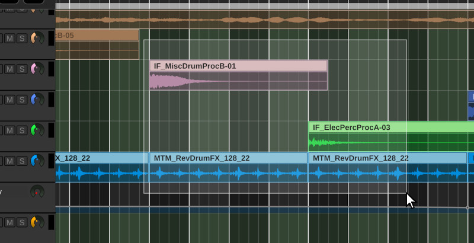Image resolution: width=474 pixels, height=243 pixels.
Task: Click the peach pan knob on the cB-05 track
Action: pos(37,38)
